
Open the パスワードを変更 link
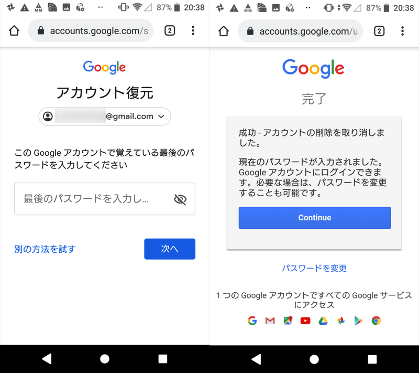pyautogui.click(x=314, y=268)
